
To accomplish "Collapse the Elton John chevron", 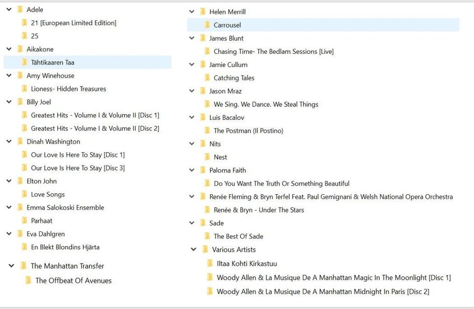I will [x=9, y=181].
